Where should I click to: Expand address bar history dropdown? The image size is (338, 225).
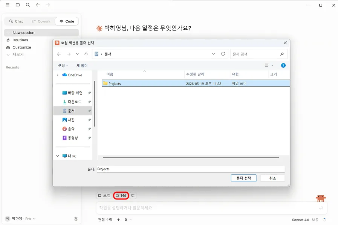point(213,54)
